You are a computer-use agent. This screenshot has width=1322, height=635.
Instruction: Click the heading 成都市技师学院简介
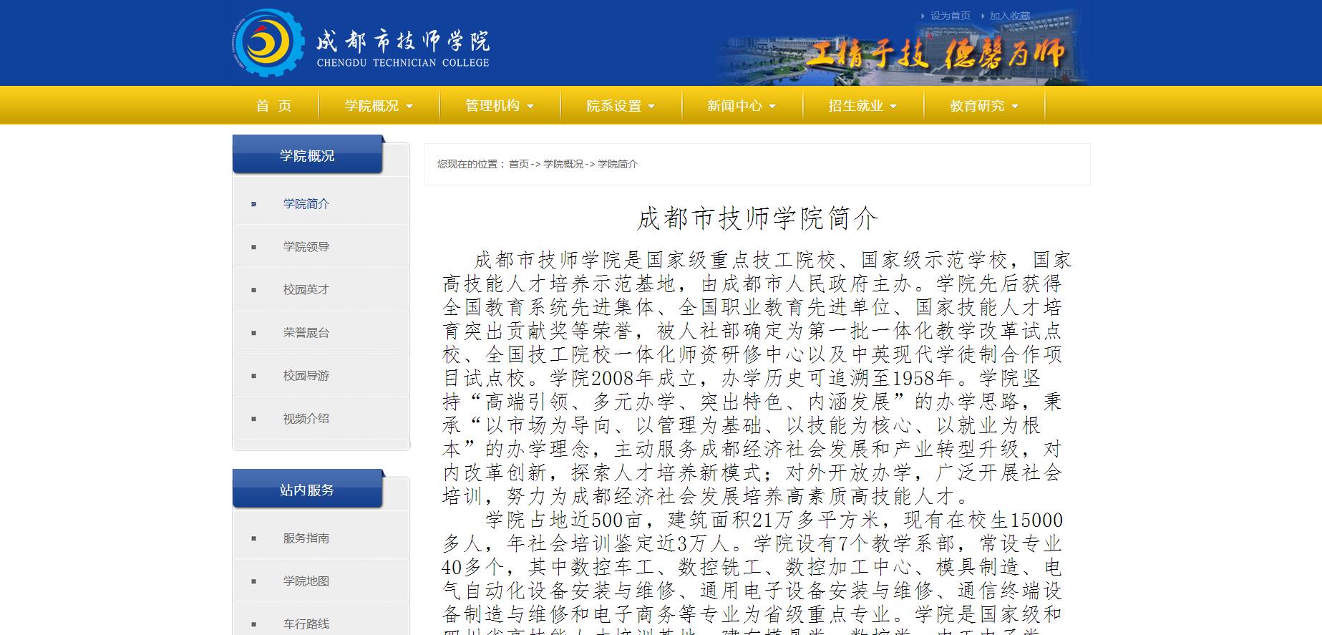(757, 218)
